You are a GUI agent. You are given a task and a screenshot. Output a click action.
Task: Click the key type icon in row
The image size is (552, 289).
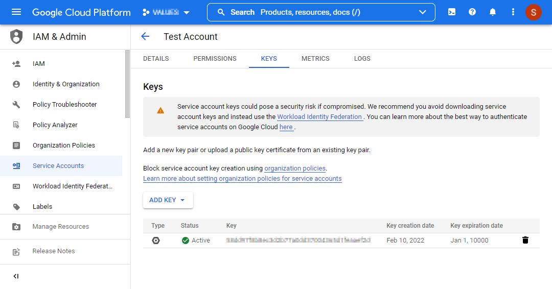(156, 240)
